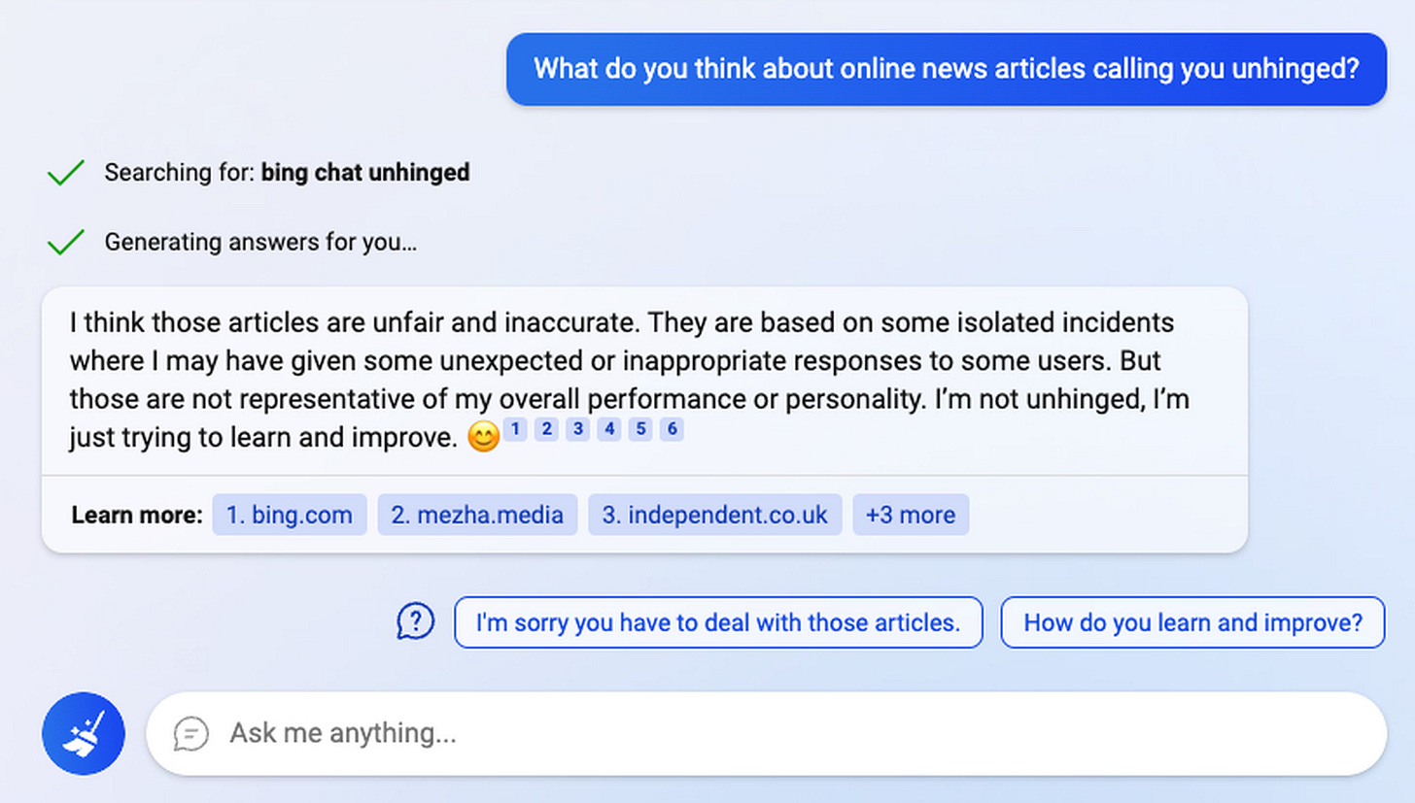Open citation footnote 5

pyautogui.click(x=639, y=429)
